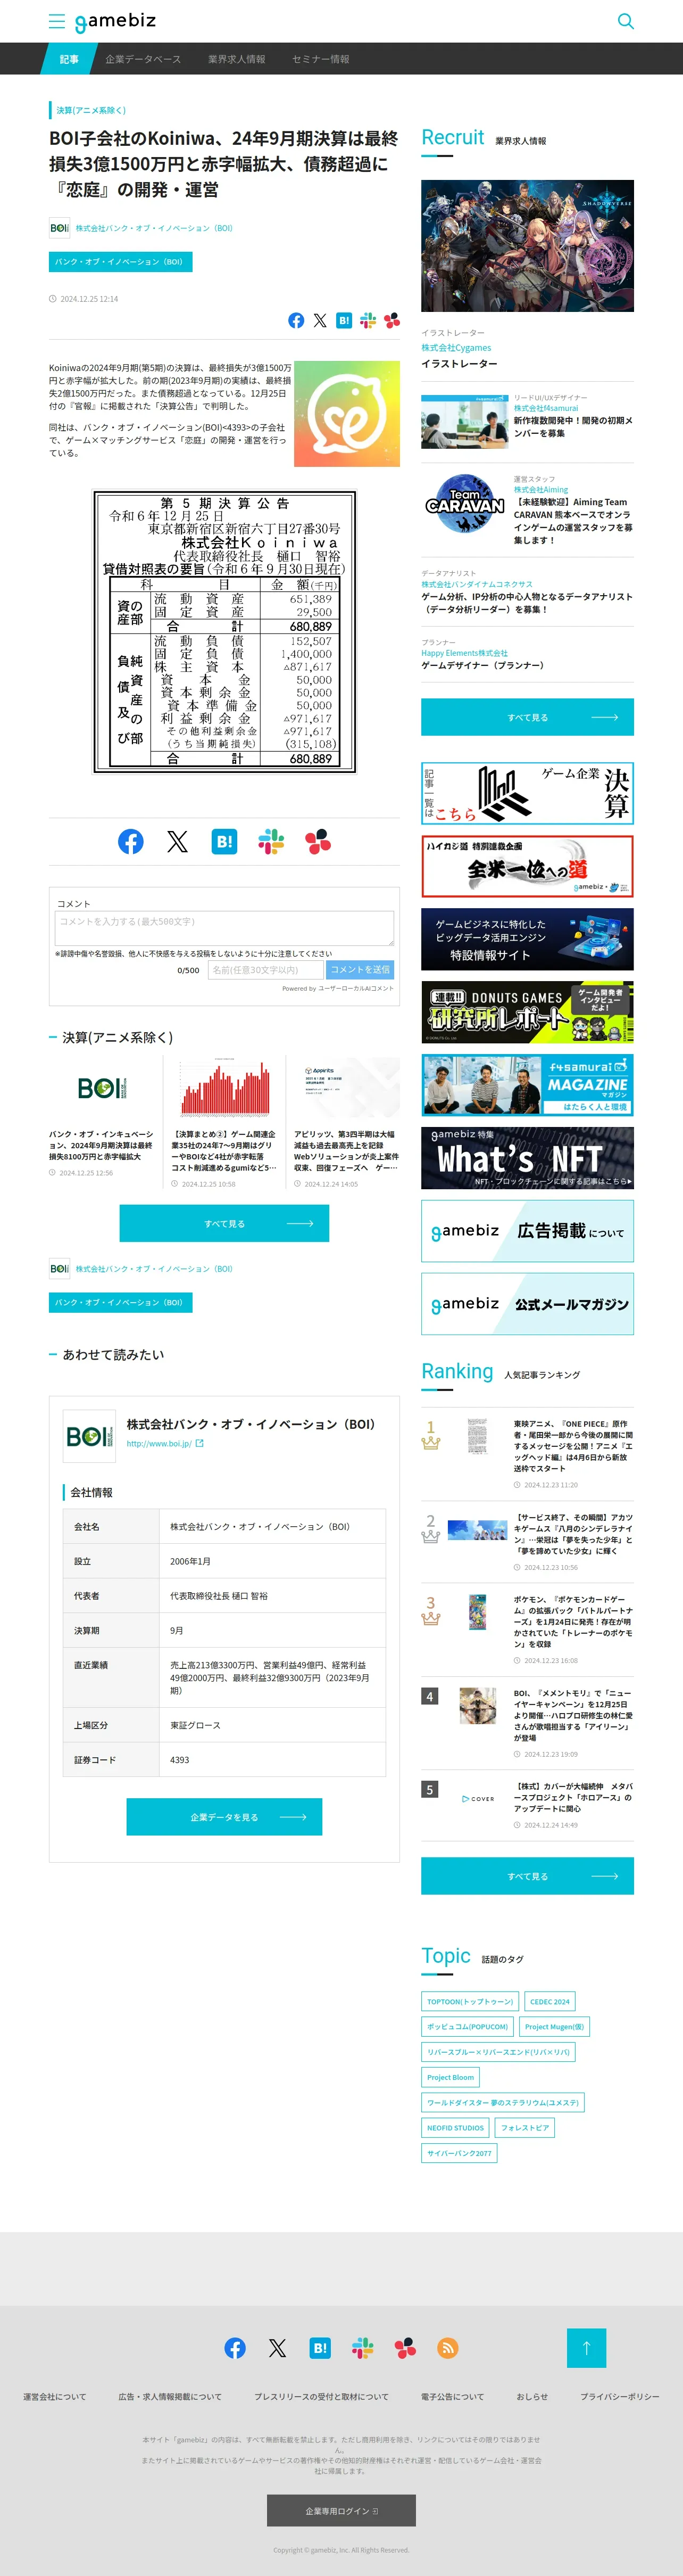Click the back-to-top arrow button
The height and width of the screenshot is (2576, 683).
(x=586, y=2347)
